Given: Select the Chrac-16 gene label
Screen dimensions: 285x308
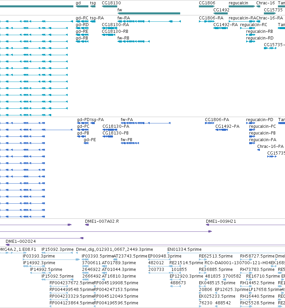Looking at the screenshot, I should pyautogui.click(x=266, y=3).
